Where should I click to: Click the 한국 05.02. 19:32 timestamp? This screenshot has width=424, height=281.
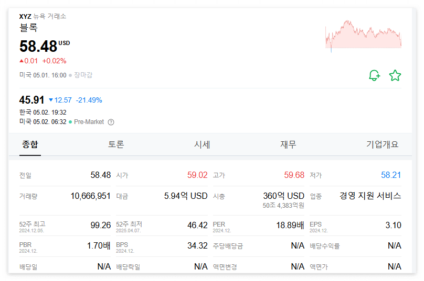(43, 113)
